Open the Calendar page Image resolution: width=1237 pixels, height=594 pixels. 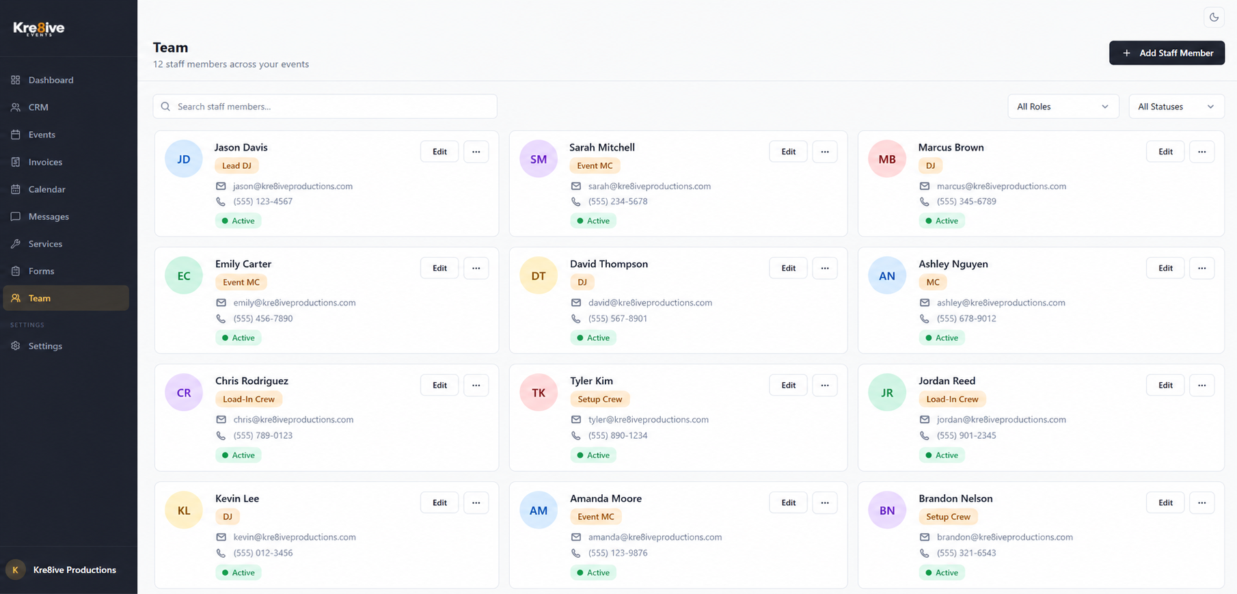point(66,189)
